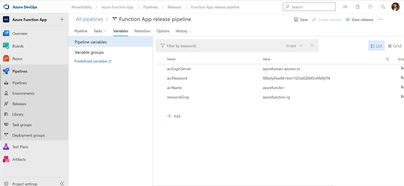Open the Boards sidebar icon
Screen dimensions: 404x186
coord(6,46)
